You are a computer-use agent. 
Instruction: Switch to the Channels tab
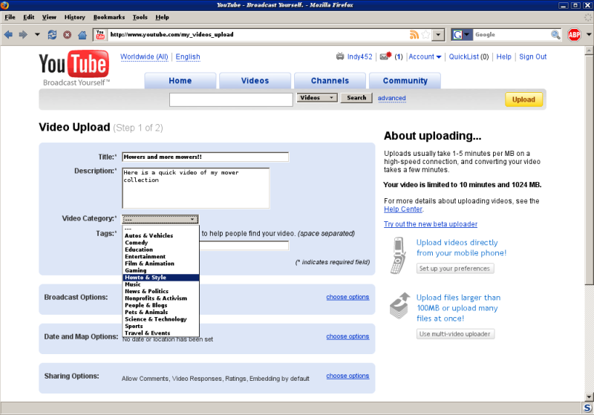[330, 81]
